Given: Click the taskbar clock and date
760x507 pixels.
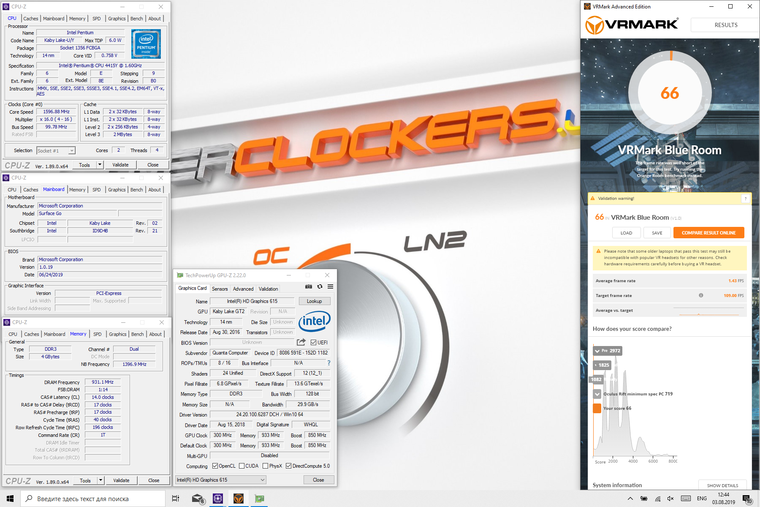Looking at the screenshot, I should [x=723, y=499].
